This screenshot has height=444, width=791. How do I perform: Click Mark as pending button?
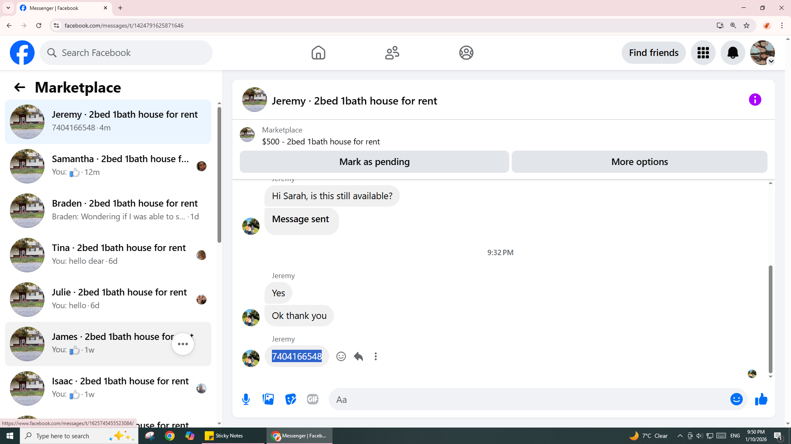374,162
